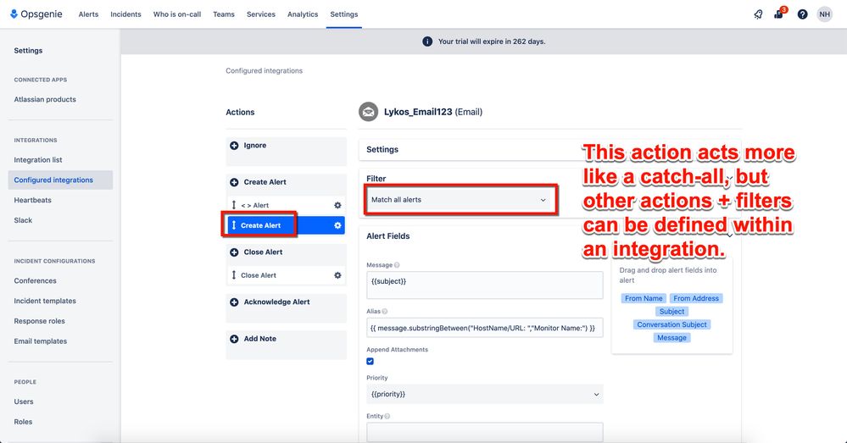
Task: Open Email templates in sidebar
Action: point(41,341)
